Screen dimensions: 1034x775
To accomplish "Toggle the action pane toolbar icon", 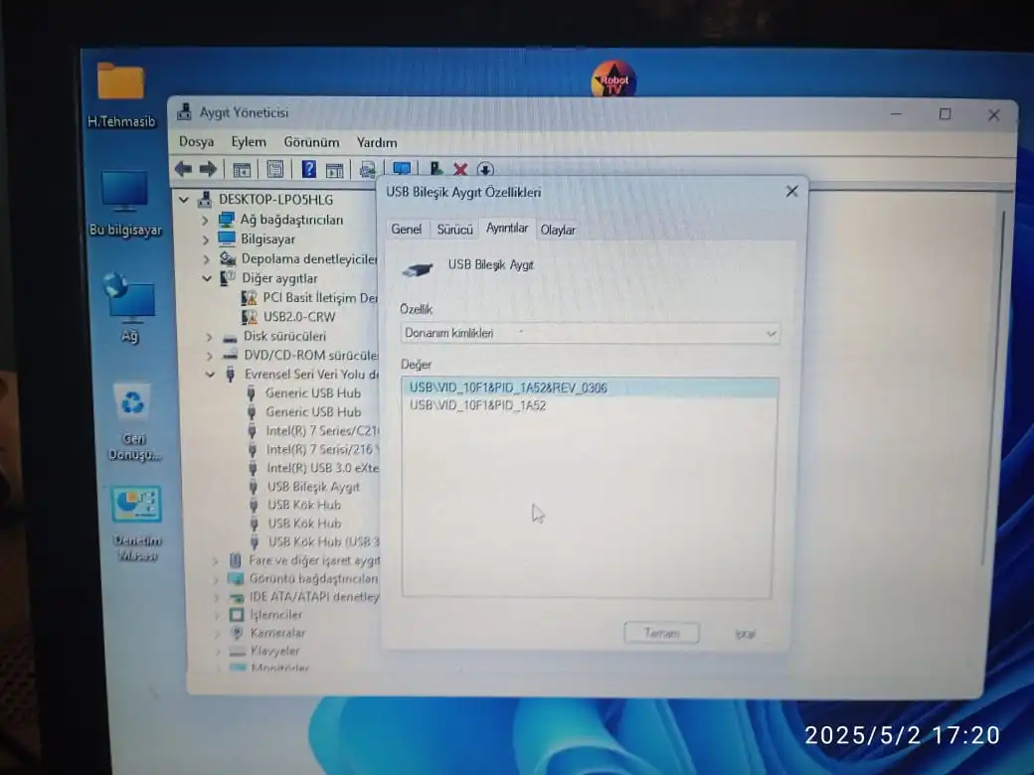I will click(335, 170).
